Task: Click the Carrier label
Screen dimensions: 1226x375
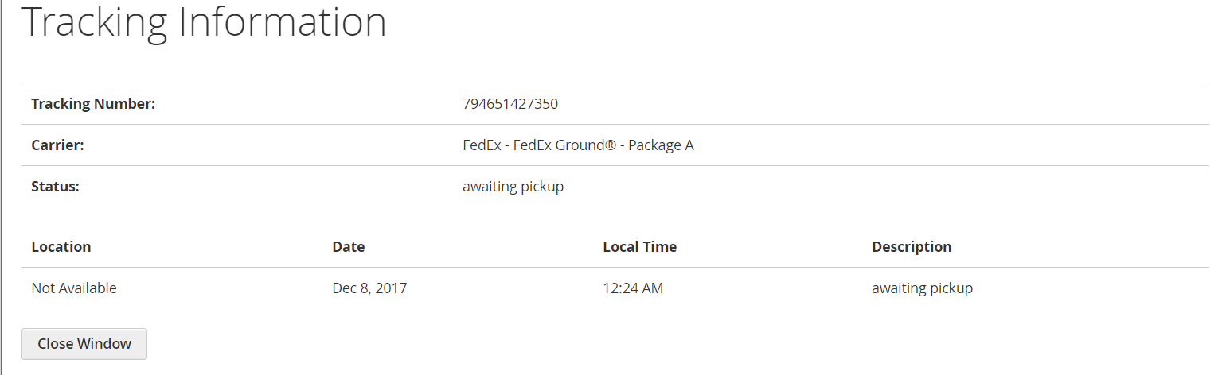Action: coord(57,145)
